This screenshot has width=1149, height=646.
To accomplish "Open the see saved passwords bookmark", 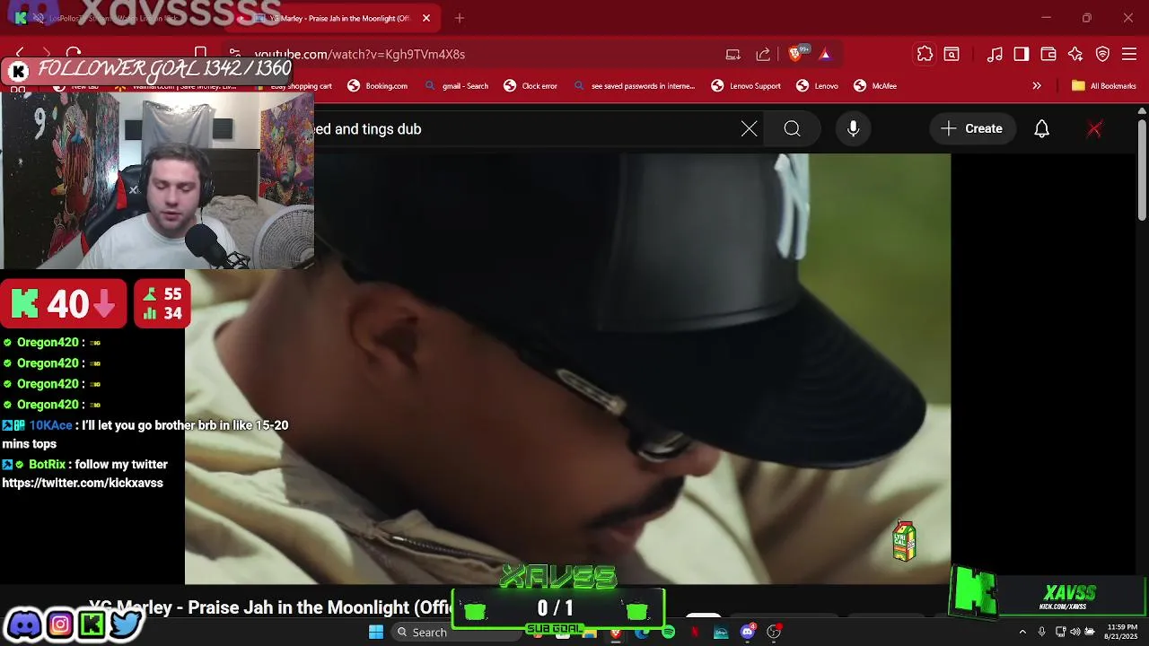I will 634,86.
